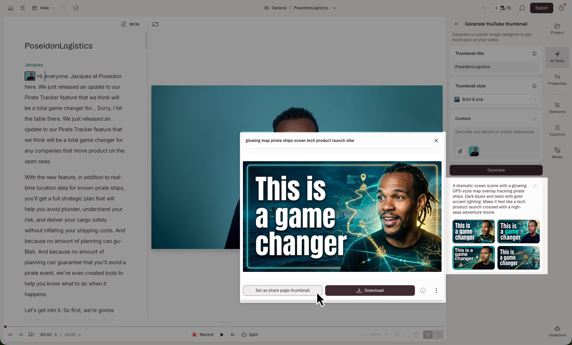Click the Split tool

(250, 335)
